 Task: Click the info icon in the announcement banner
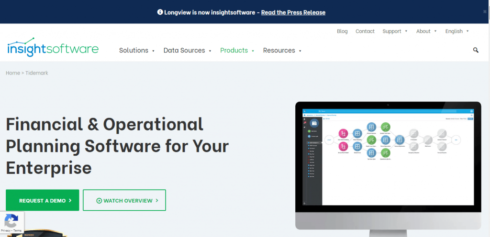click(160, 12)
